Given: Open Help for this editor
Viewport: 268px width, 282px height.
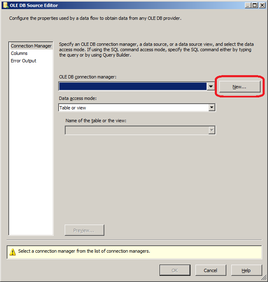Looking at the screenshot, I should tap(246, 270).
